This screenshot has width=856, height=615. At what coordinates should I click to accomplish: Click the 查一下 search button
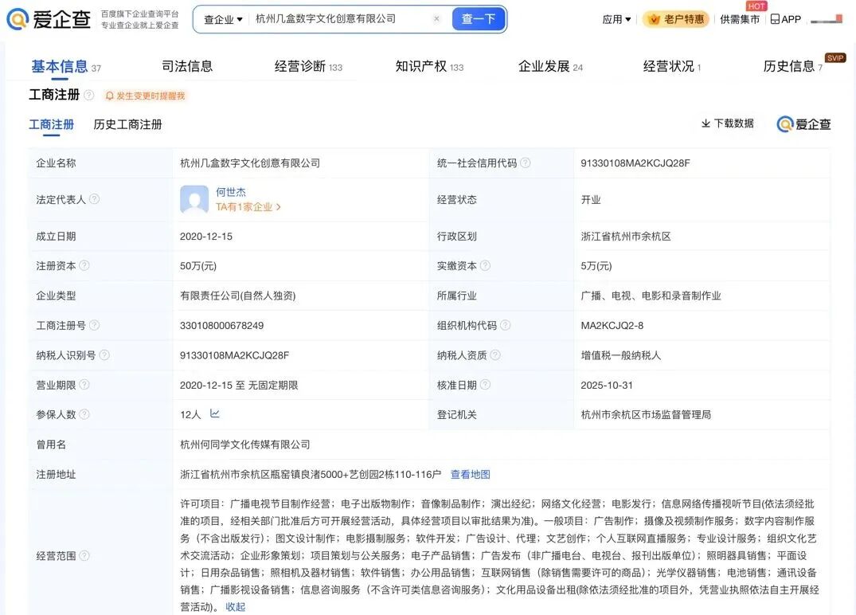479,18
